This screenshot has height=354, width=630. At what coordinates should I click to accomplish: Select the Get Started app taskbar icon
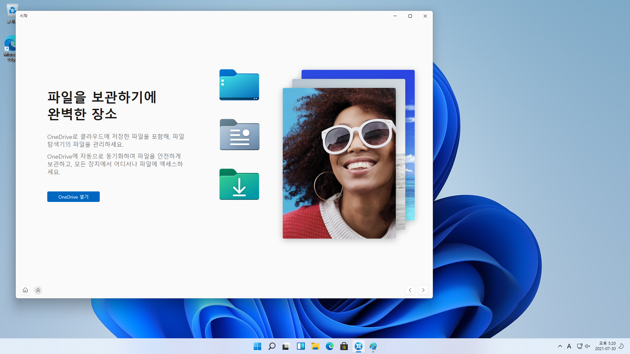click(x=359, y=346)
